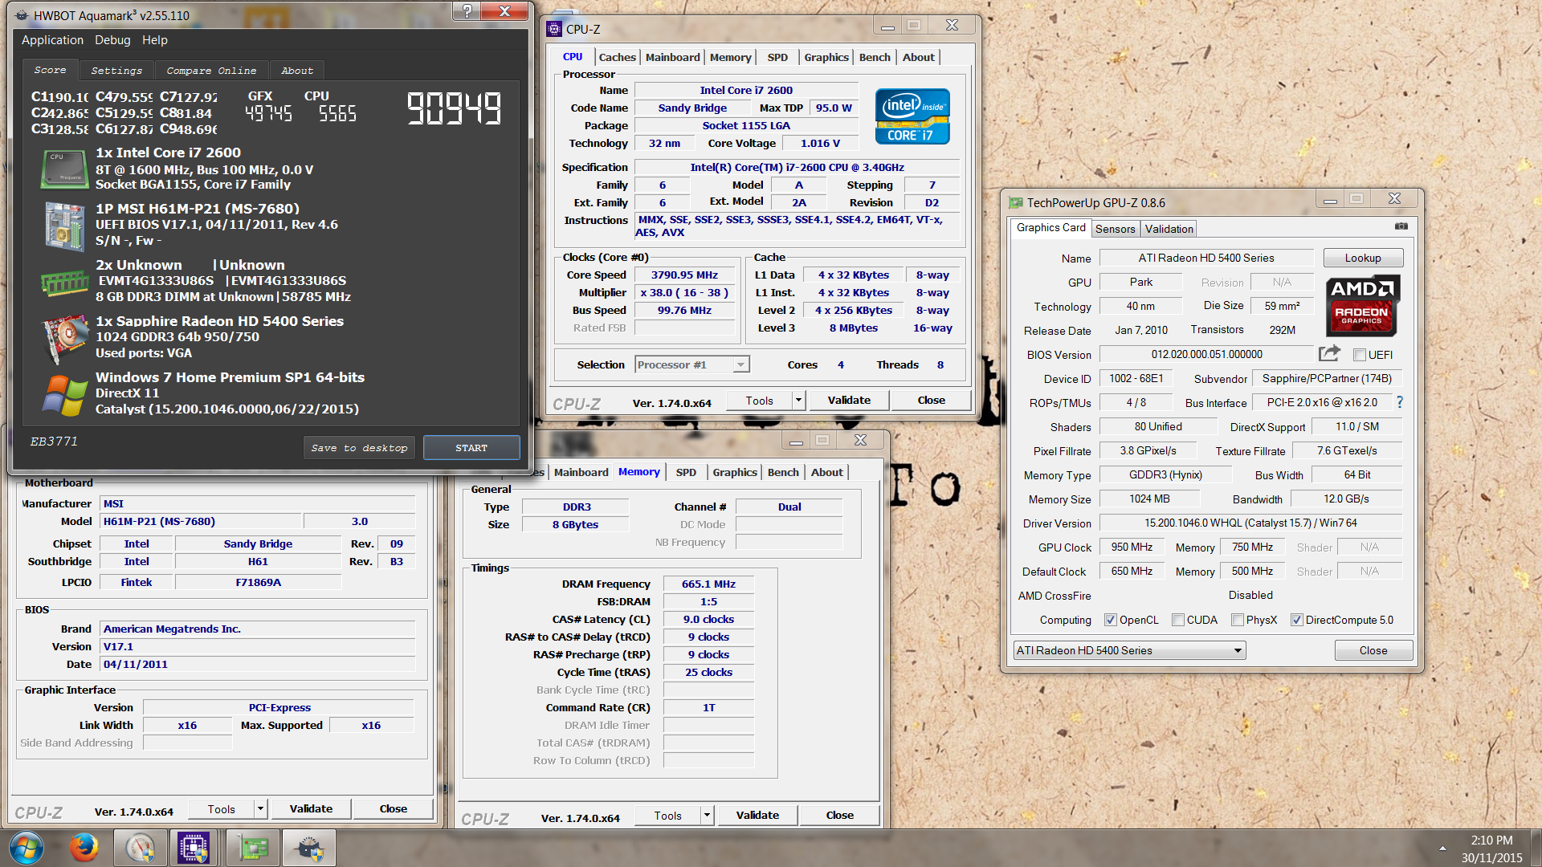Click the CPU chip icon in Aquamark
The width and height of the screenshot is (1542, 867).
(64, 169)
